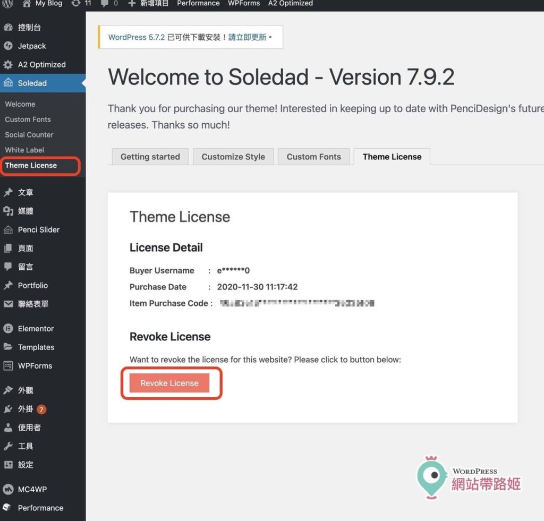Image resolution: width=544 pixels, height=521 pixels.
Task: Open comments bubble icon in admin bar
Action: coord(104,4)
